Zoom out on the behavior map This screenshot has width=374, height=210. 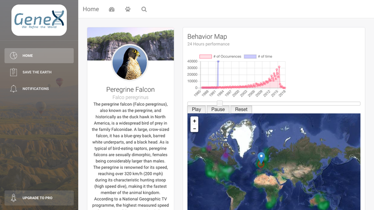[194, 128]
